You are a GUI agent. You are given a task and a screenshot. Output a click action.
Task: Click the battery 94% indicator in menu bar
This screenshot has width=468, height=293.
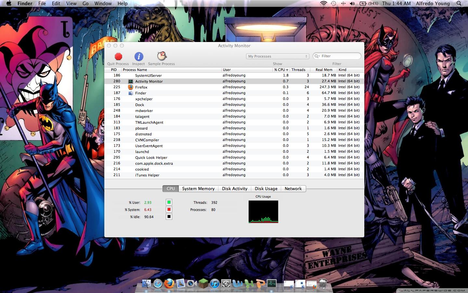click(x=369, y=3)
